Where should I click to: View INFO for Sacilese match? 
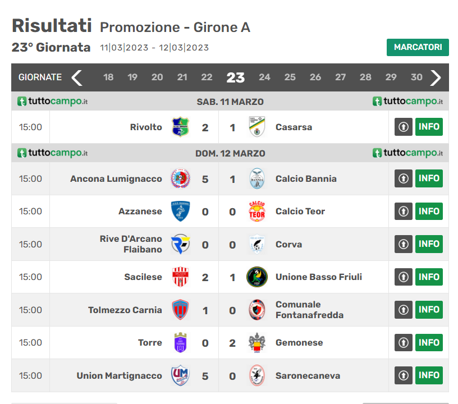pyautogui.click(x=429, y=277)
